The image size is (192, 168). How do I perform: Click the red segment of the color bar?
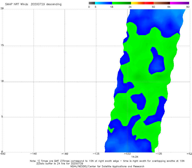(149, 3)
